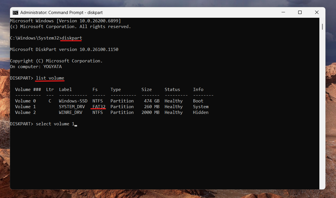Click the DISKPART> prompt on the last line
Viewport: 336px width, 198px height.
click(21, 124)
